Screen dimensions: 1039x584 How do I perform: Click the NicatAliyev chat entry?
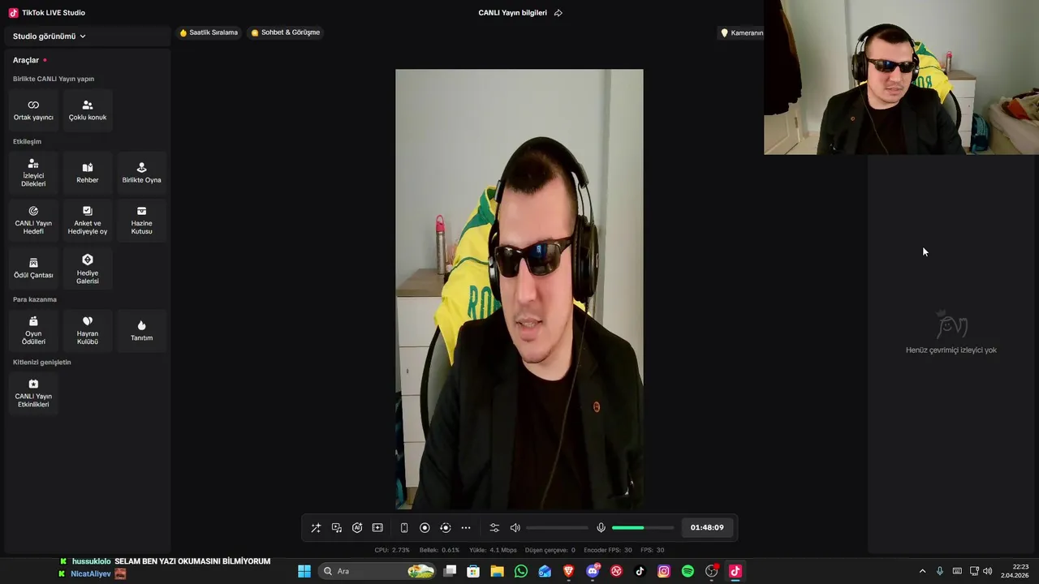tap(92, 574)
